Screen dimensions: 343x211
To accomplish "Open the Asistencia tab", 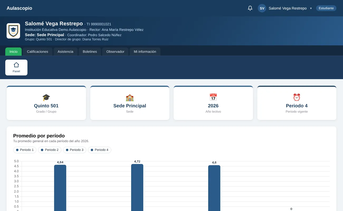I will (65, 51).
